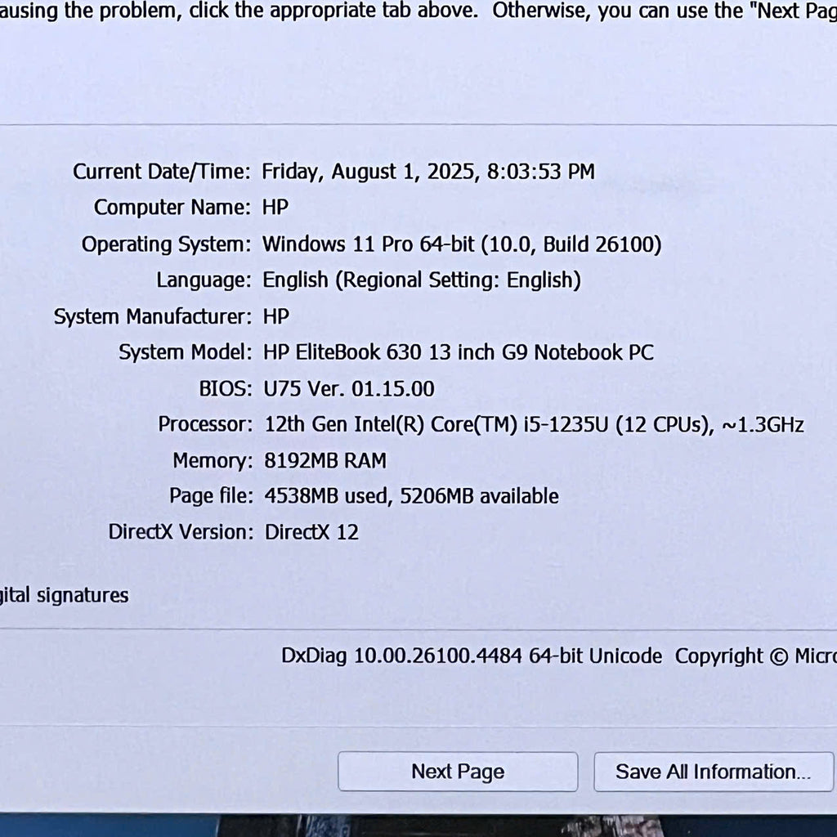Click the Copyright © Microsoft text

756,656
